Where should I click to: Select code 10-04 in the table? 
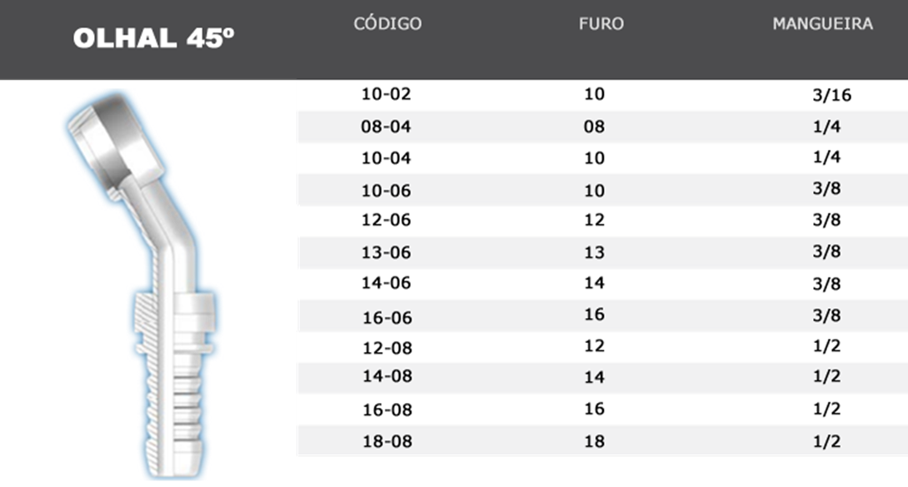click(x=387, y=158)
